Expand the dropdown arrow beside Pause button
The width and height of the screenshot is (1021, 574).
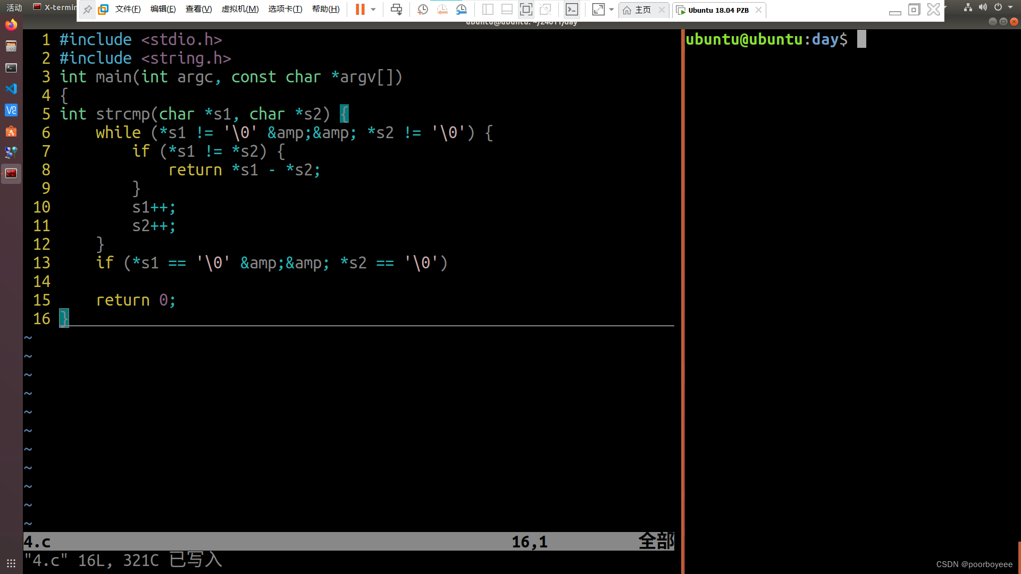pyautogui.click(x=373, y=9)
